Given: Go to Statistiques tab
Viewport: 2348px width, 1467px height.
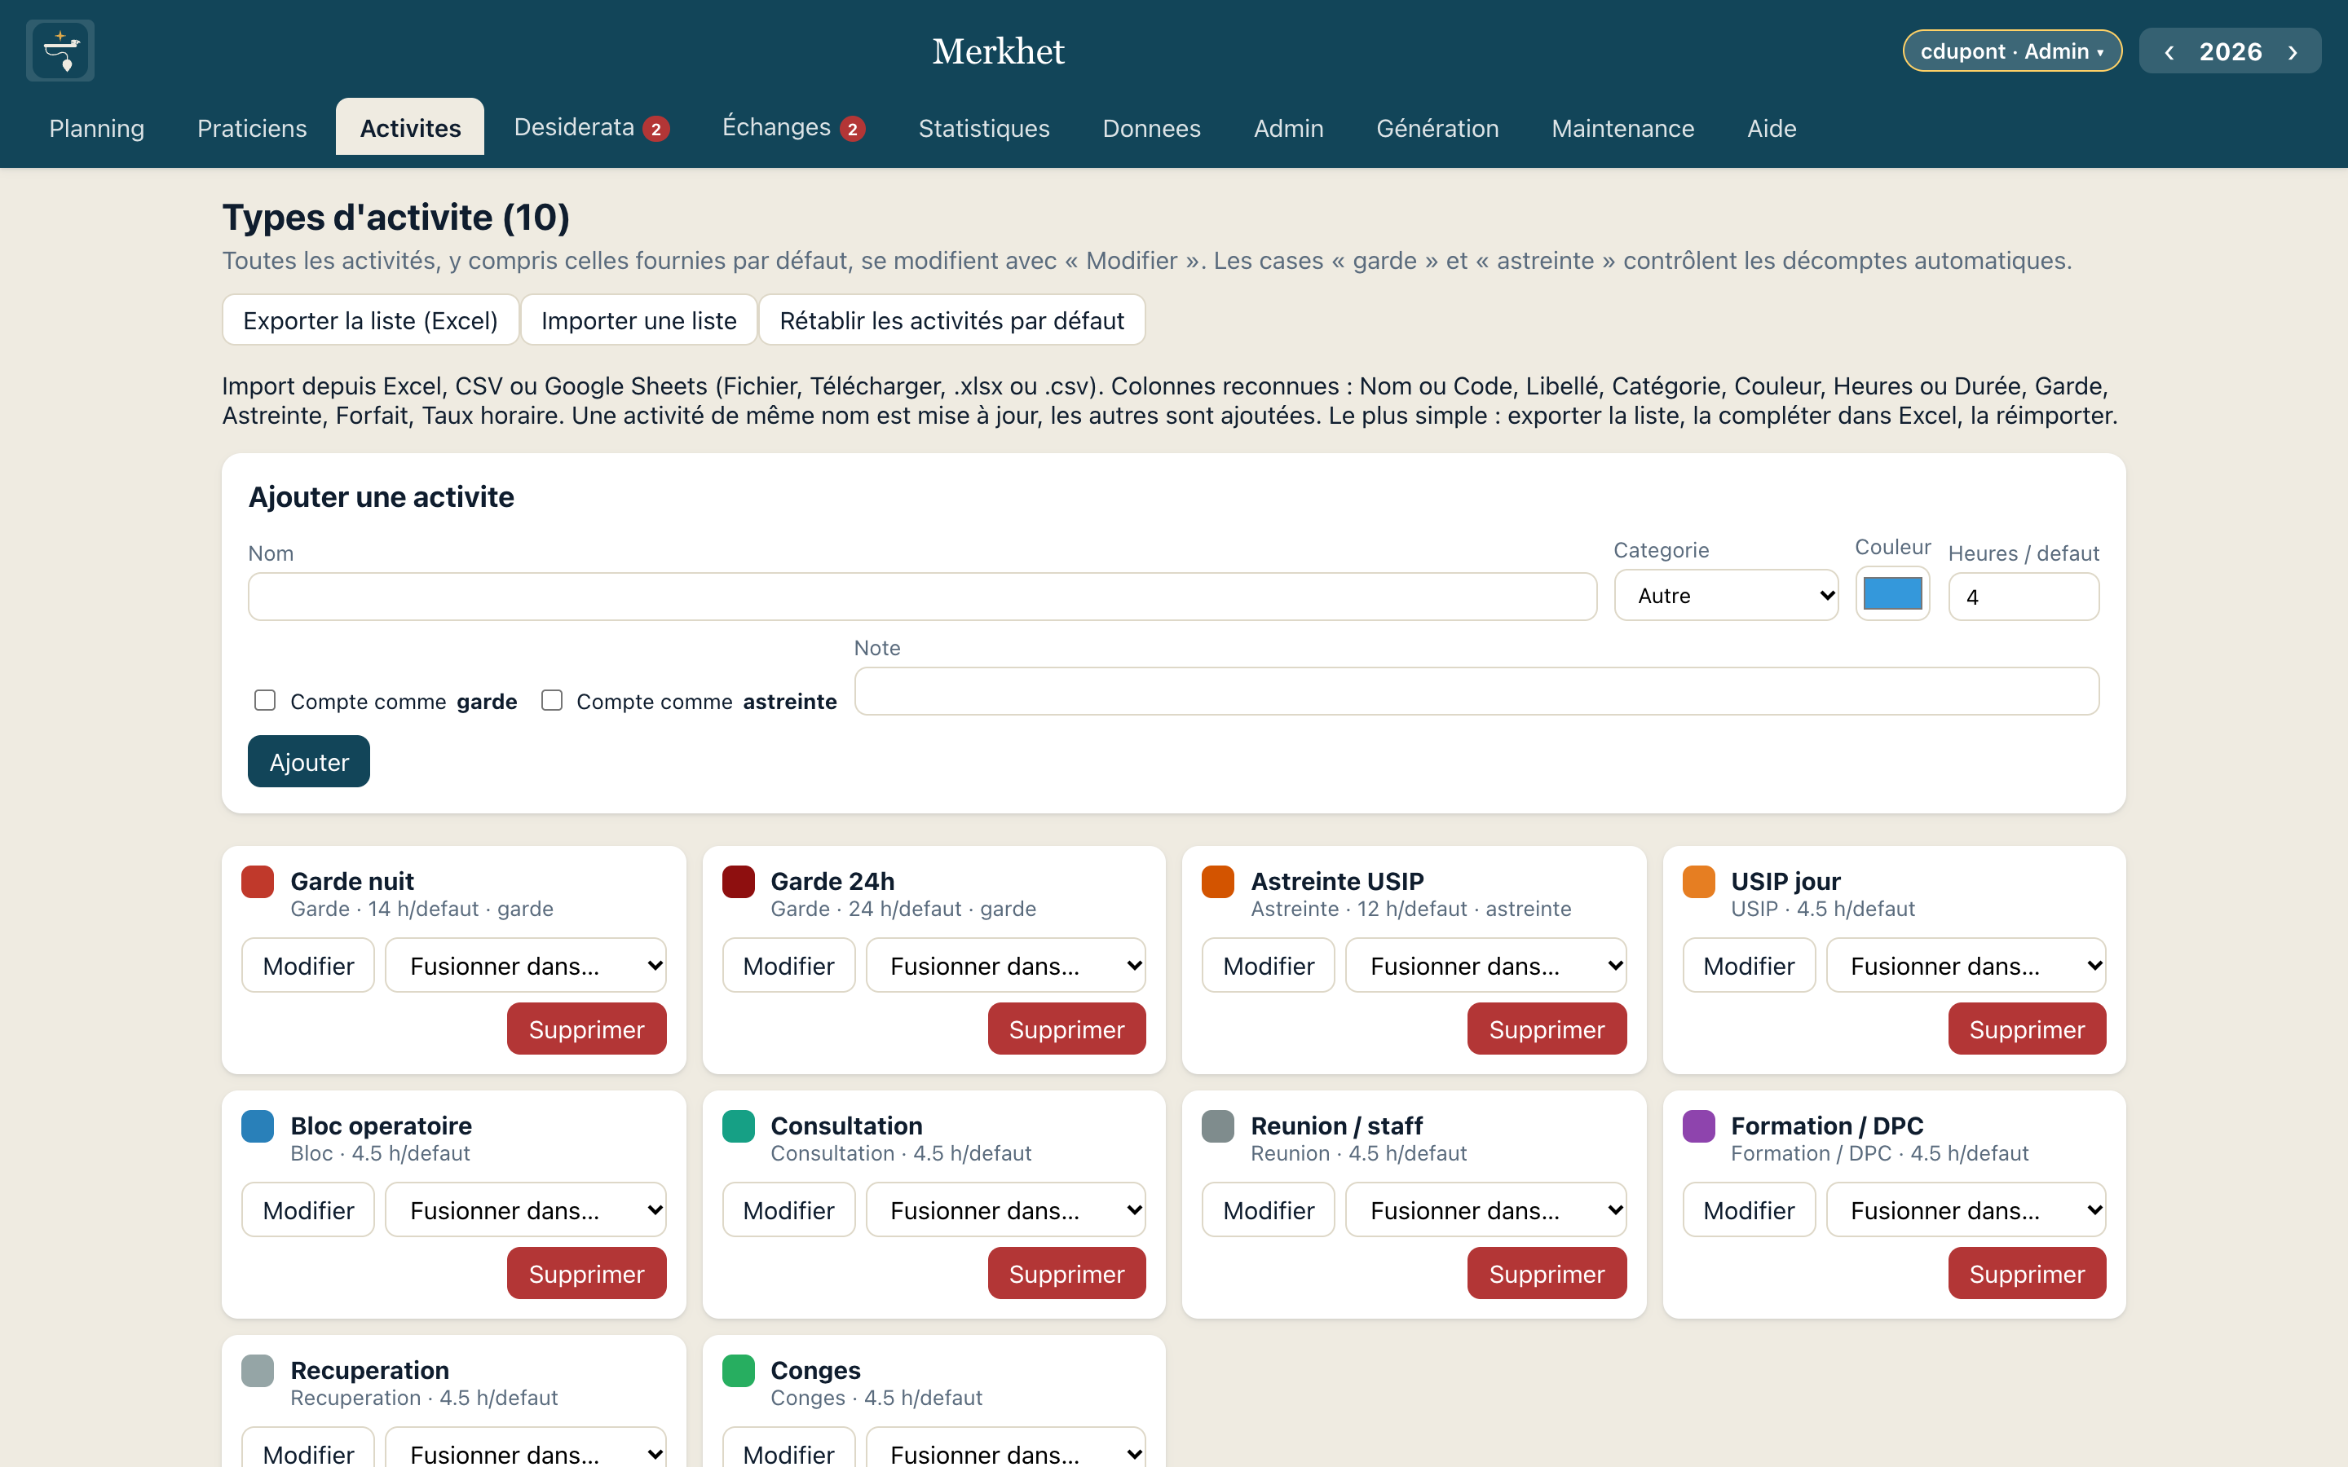Looking at the screenshot, I should [984, 128].
